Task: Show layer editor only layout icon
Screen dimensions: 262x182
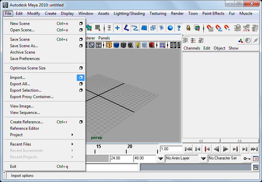Action: point(193,40)
